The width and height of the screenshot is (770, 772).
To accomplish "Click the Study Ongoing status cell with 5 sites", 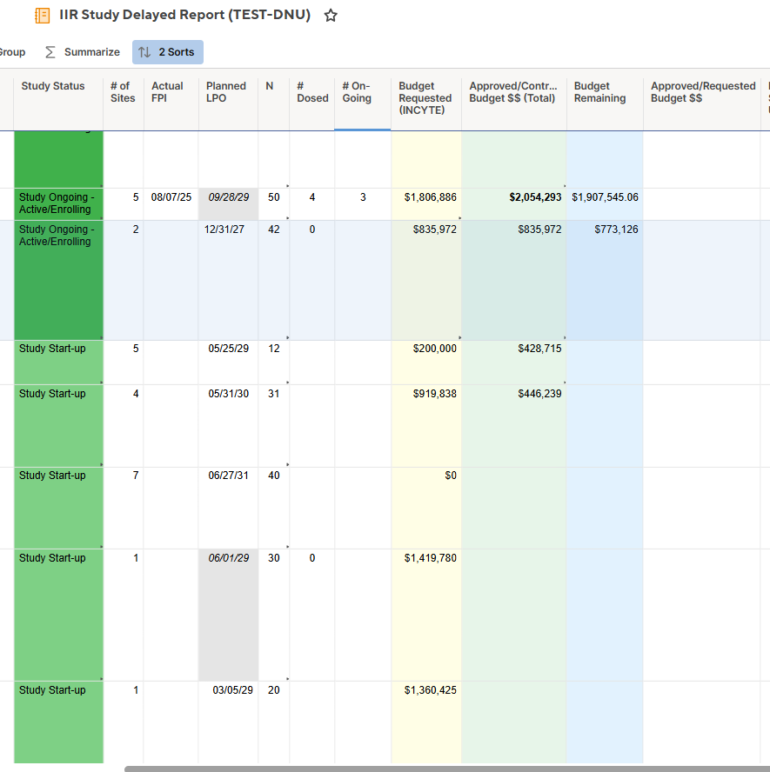I will (58, 203).
